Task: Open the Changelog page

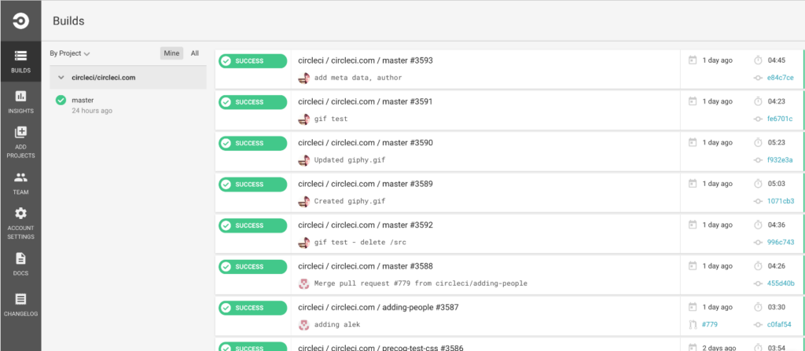Action: 20,305
